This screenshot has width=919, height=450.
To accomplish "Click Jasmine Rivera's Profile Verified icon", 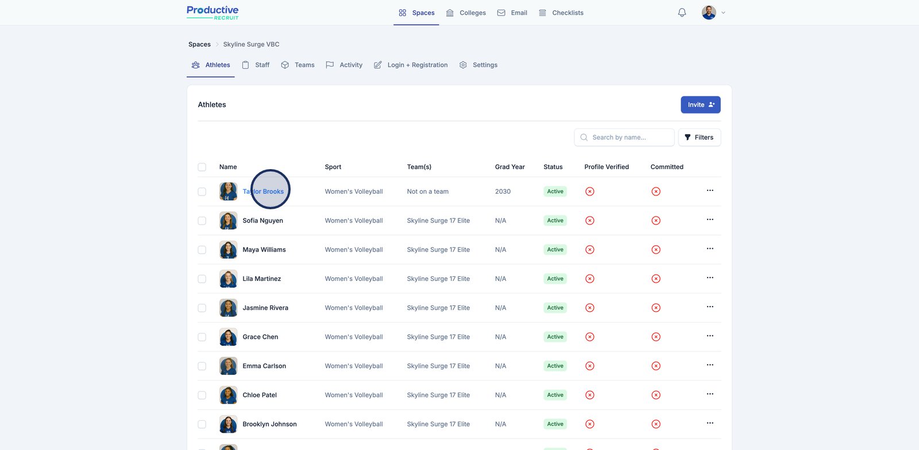I will (589, 308).
